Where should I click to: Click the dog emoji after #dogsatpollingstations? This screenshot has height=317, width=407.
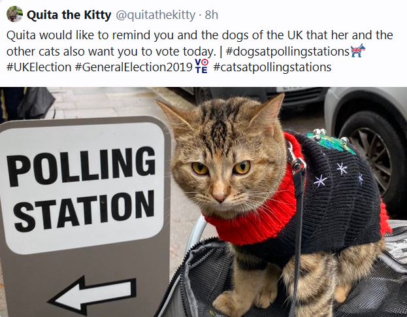[x=357, y=51]
